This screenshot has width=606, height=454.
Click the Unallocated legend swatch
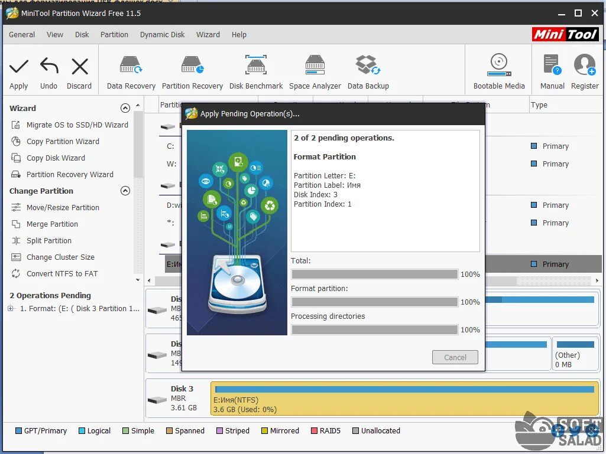pos(355,430)
